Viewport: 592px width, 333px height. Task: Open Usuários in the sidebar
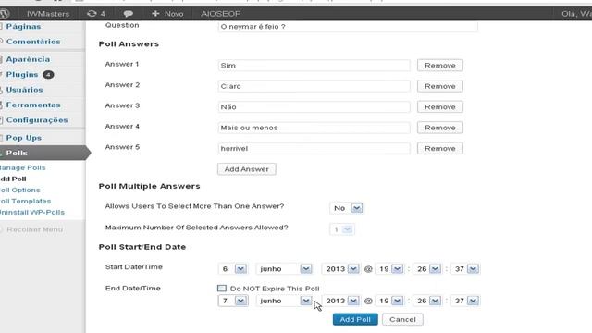click(x=25, y=90)
